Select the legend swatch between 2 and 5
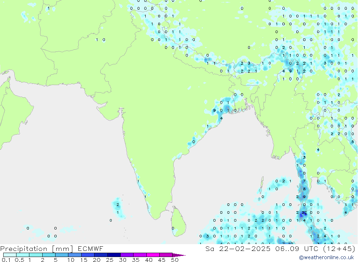Screen dimensions: 358x262 point(49,255)
